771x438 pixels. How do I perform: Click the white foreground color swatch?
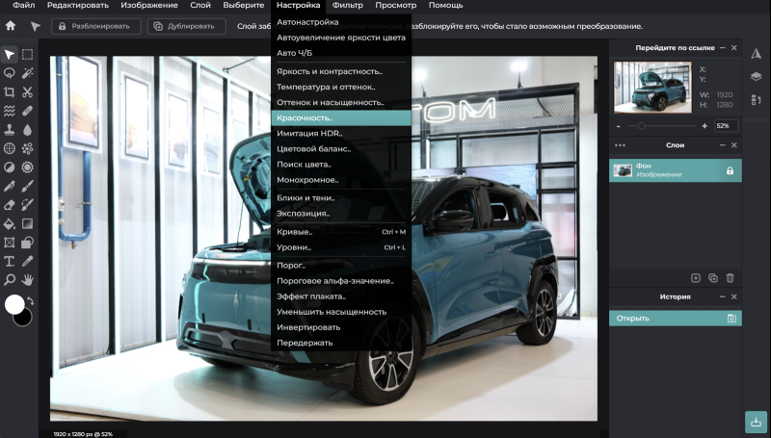pyautogui.click(x=14, y=304)
